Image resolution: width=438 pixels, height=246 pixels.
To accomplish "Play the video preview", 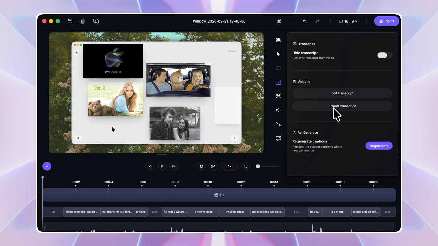I will click(x=162, y=166).
